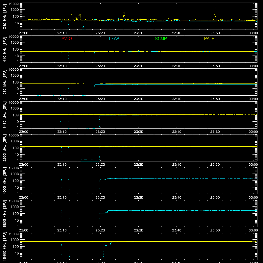Select the 8800 MHz [SFU] axis label

point(4,213)
